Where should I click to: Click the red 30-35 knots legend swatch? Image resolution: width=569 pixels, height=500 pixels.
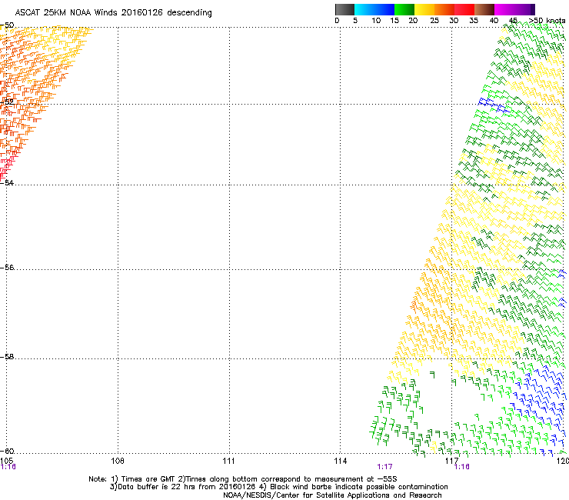click(x=464, y=9)
